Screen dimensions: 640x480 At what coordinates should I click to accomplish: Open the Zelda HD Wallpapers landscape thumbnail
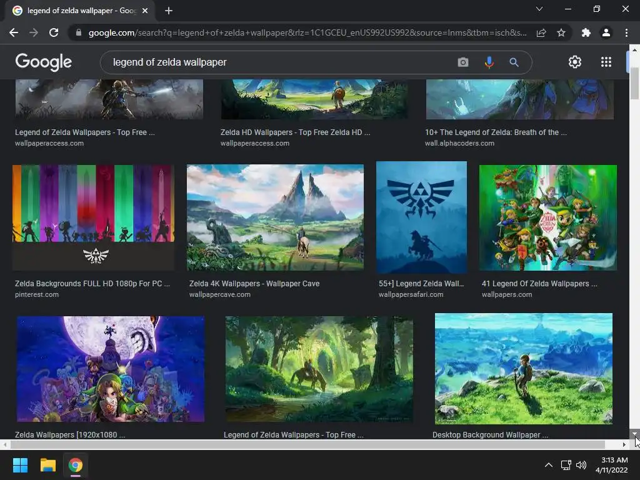[314, 99]
